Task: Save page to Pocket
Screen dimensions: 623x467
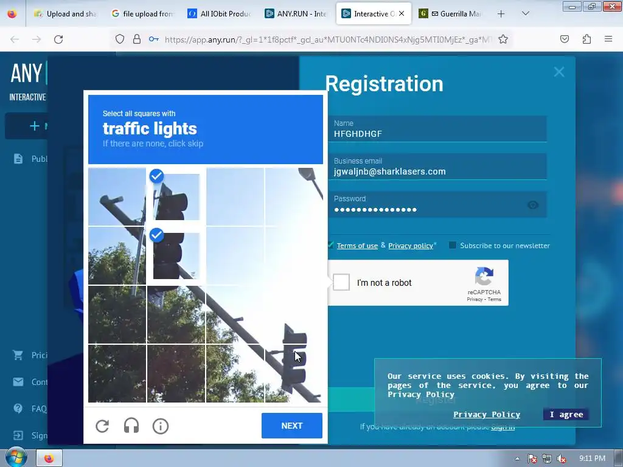Action: pyautogui.click(x=565, y=39)
